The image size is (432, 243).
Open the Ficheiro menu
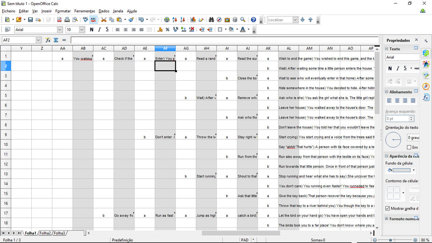8,11
